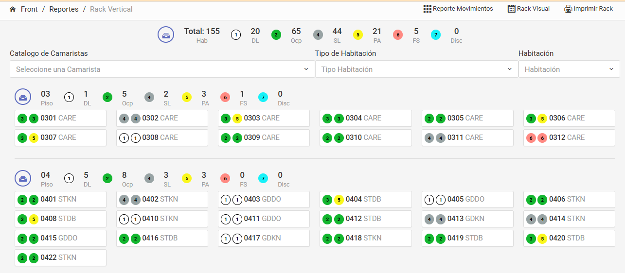Image resolution: width=625 pixels, height=273 pixels.
Task: Go to Reportes in the breadcrumb
Action: [x=64, y=9]
